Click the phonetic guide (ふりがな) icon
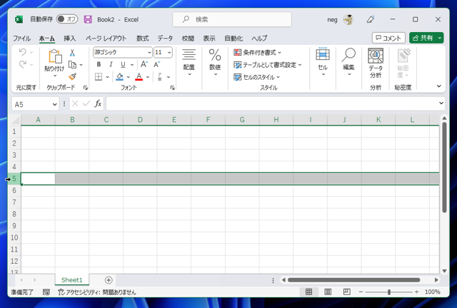This screenshot has height=308, width=457. [160, 77]
